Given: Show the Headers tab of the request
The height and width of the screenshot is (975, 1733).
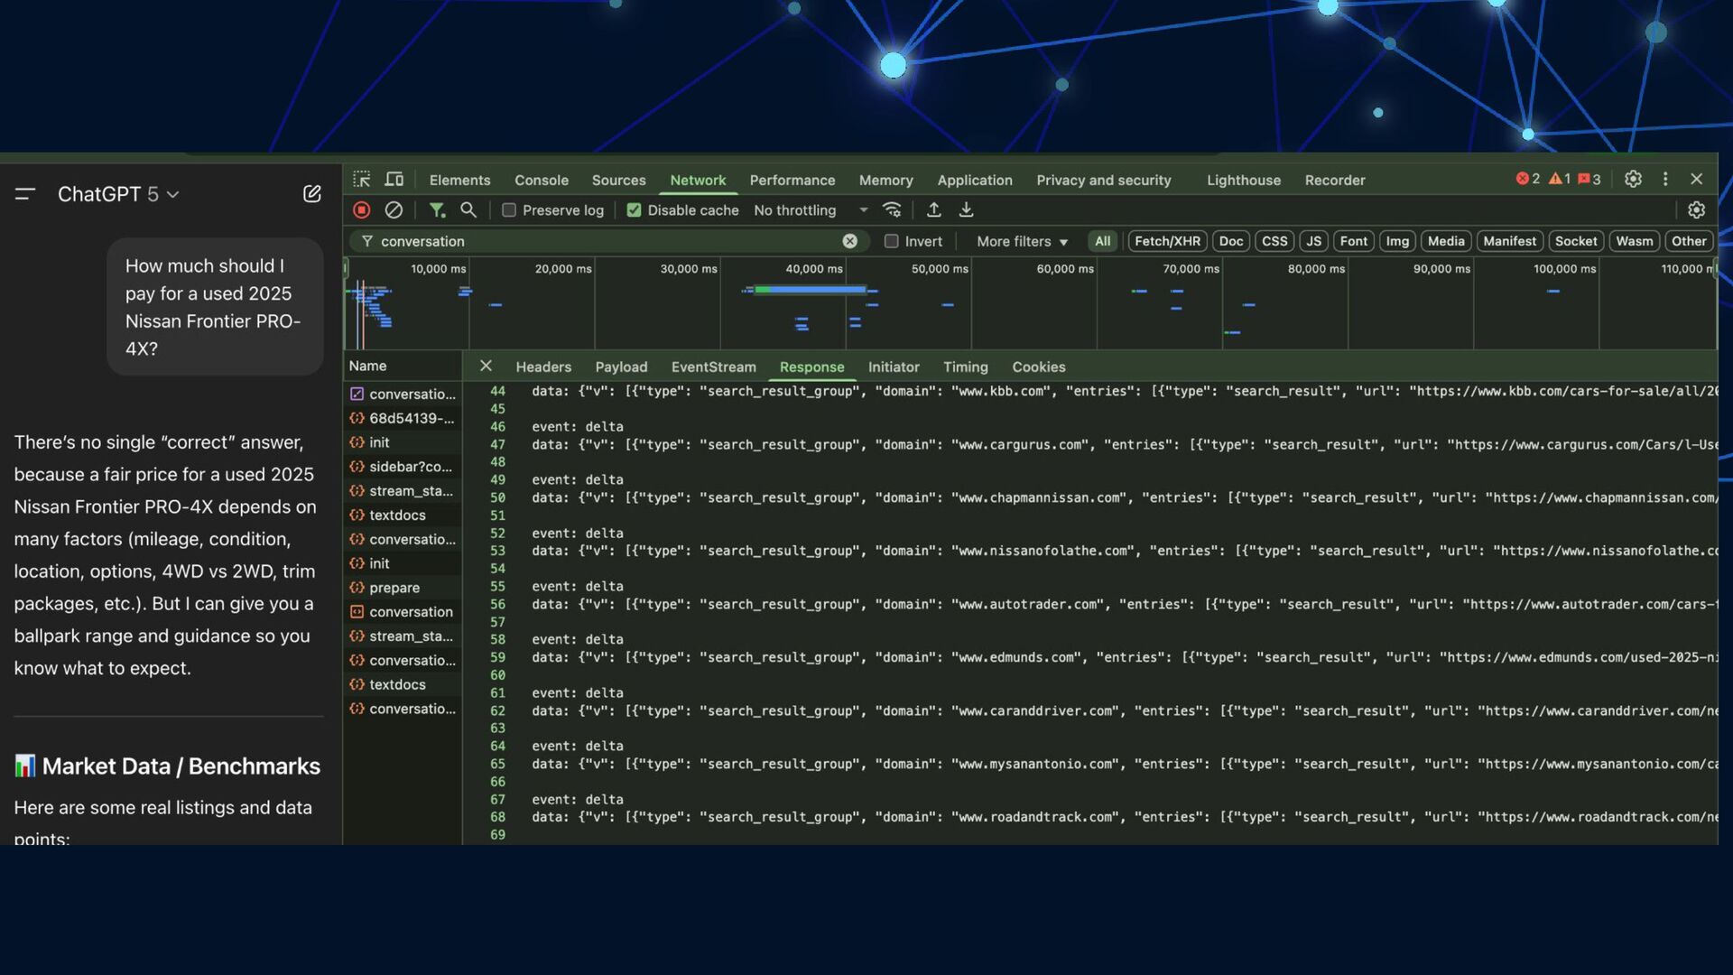Looking at the screenshot, I should tap(543, 367).
